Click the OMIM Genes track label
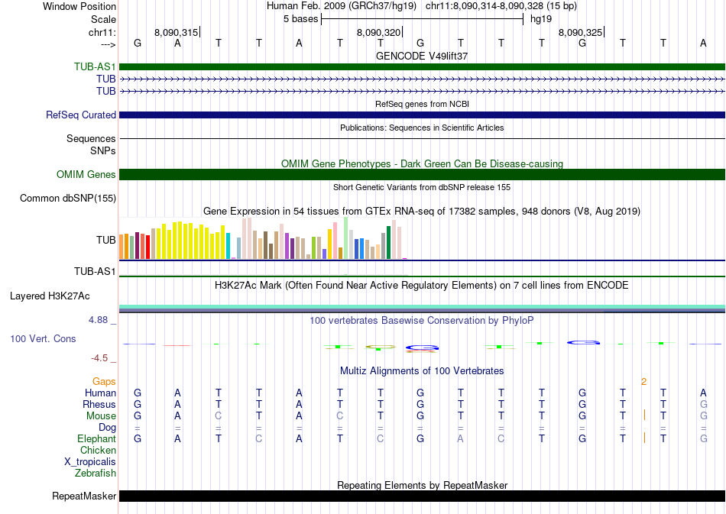Image resolution: width=726 pixels, height=514 pixels. click(x=86, y=174)
